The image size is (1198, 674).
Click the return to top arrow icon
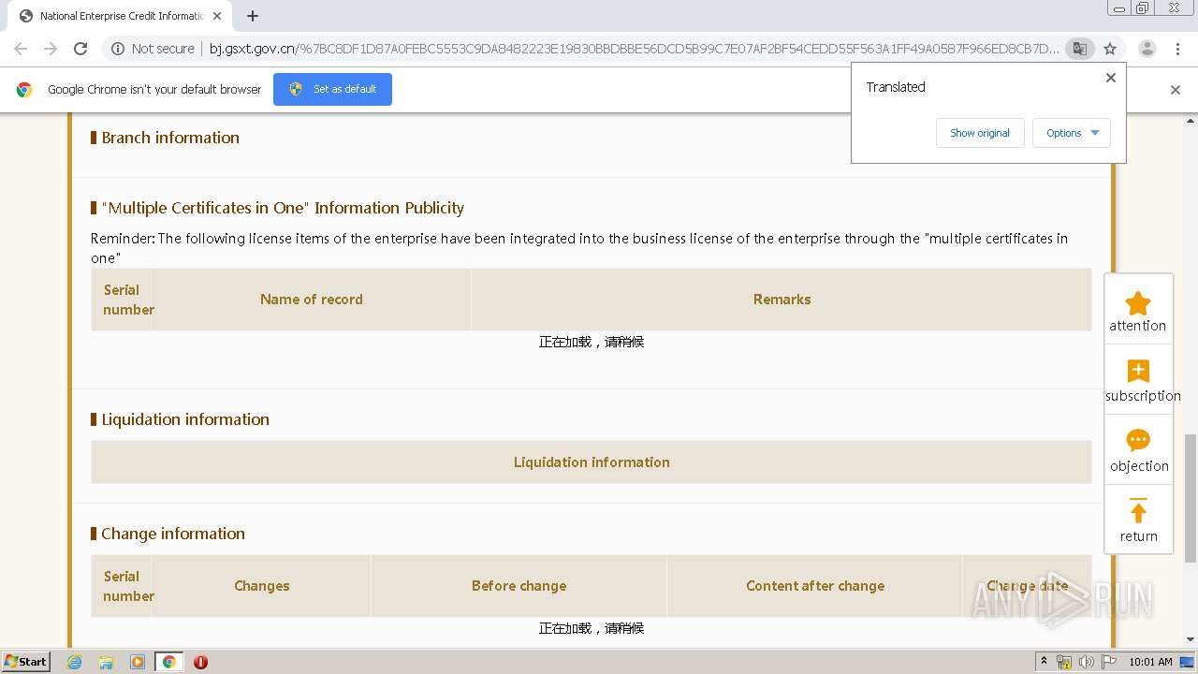click(x=1137, y=511)
